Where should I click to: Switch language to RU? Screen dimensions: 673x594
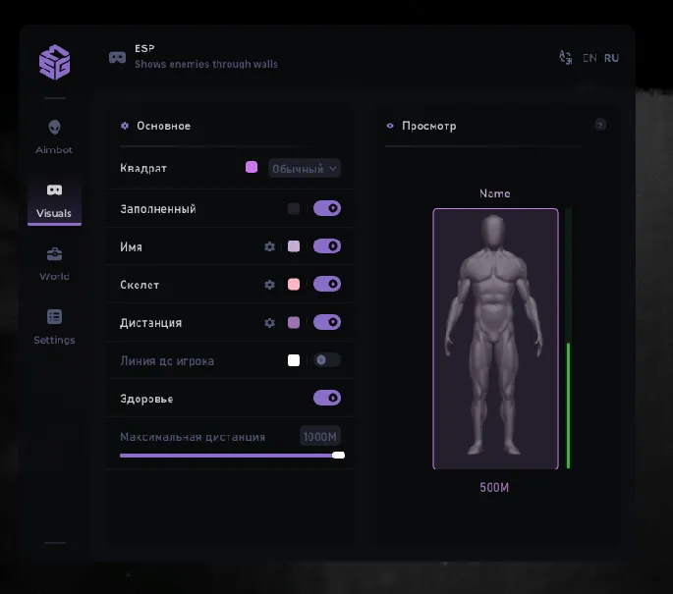(611, 58)
